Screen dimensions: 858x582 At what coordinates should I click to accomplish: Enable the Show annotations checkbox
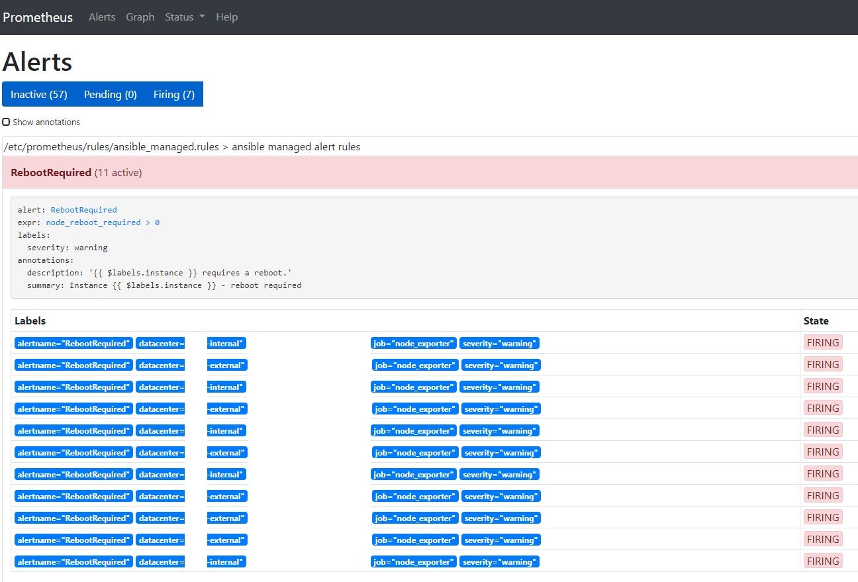coord(6,122)
